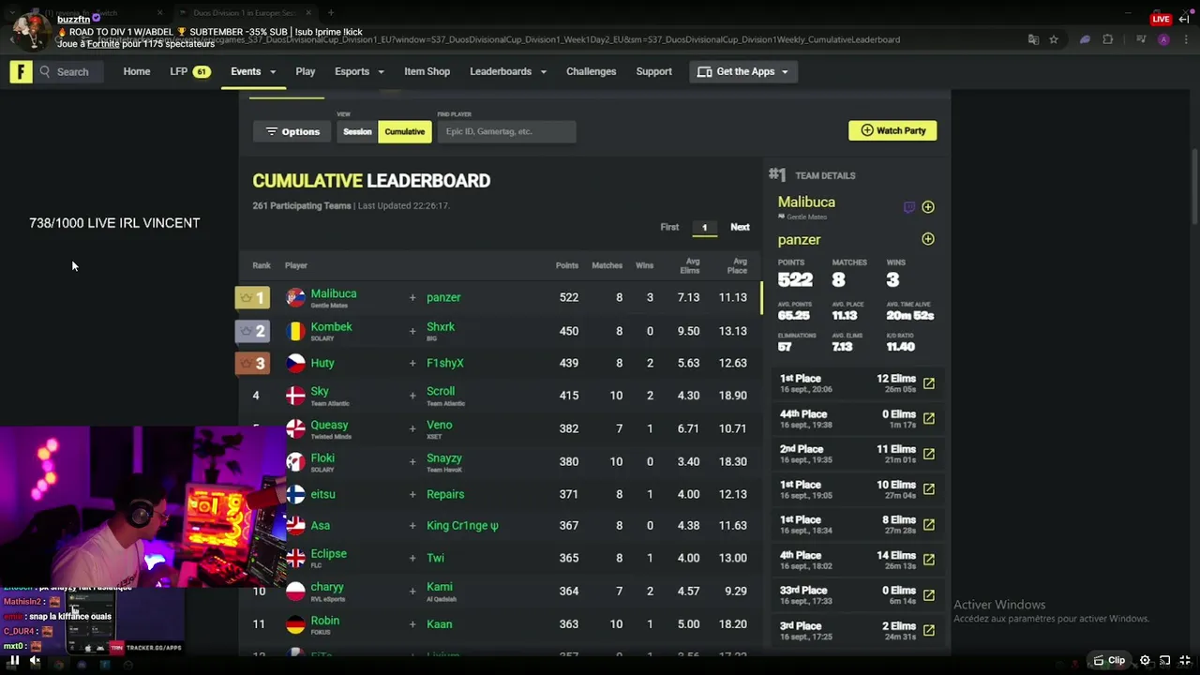This screenshot has height=675, width=1200.
Task: Add panzer with the plus icon
Action: pyautogui.click(x=928, y=239)
